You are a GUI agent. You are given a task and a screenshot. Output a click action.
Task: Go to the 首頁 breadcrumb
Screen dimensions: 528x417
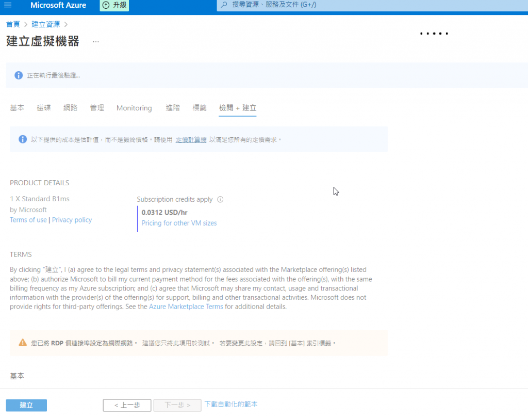[x=13, y=24]
